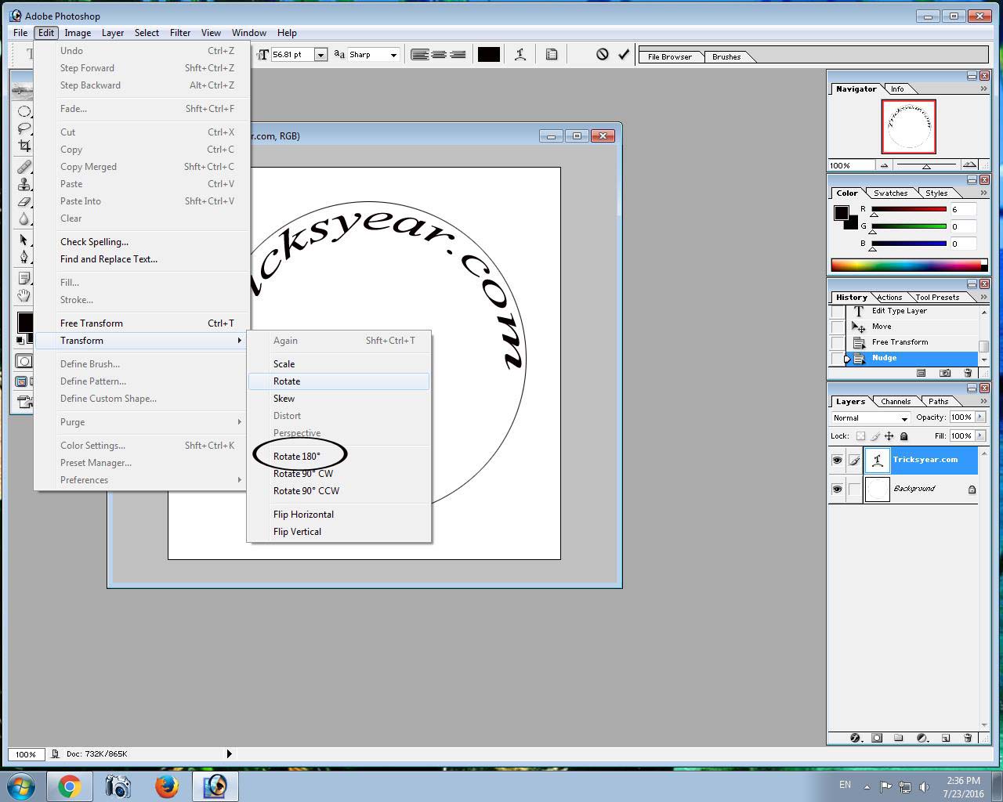
Task: Select the Eraser tool
Action: [24, 200]
